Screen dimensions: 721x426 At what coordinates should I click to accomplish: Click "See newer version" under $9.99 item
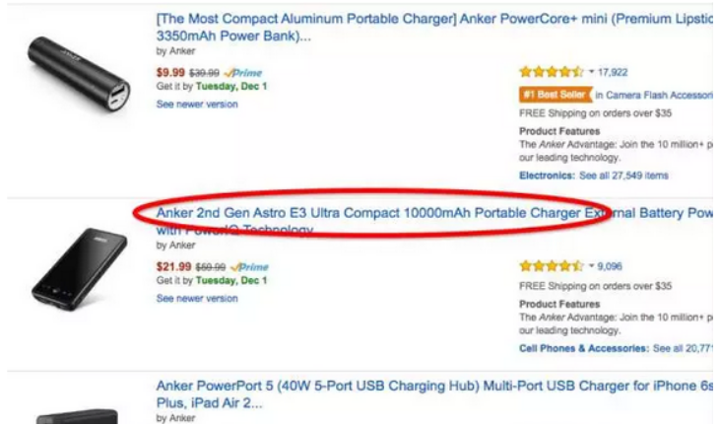tap(197, 104)
